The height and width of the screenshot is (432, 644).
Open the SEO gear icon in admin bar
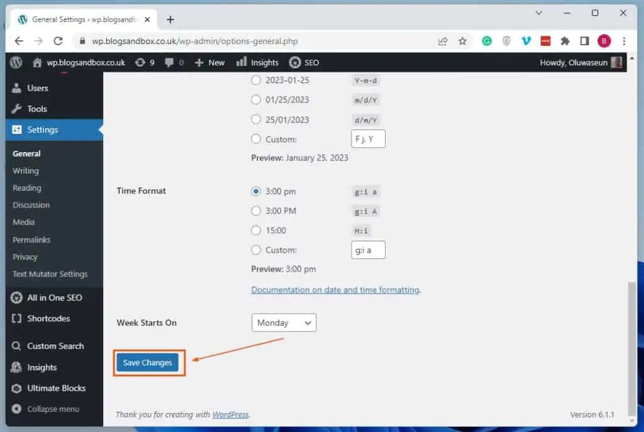click(294, 62)
